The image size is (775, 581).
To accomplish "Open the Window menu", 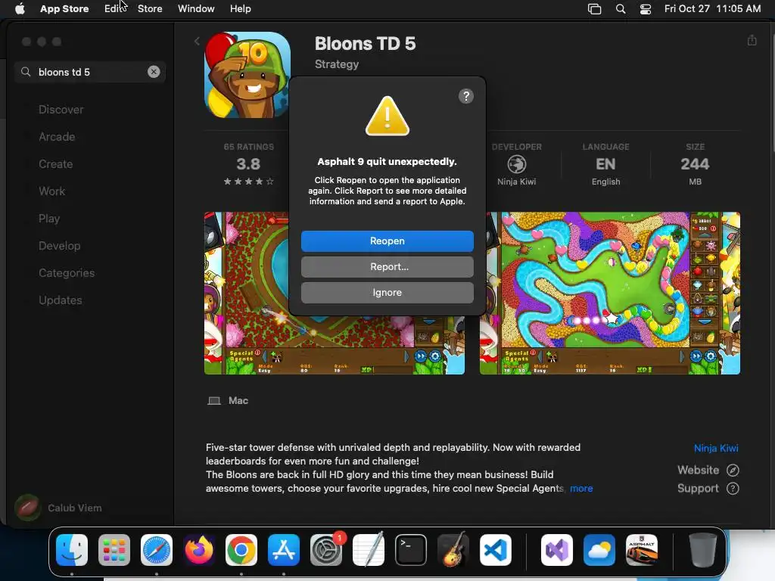I will click(196, 8).
